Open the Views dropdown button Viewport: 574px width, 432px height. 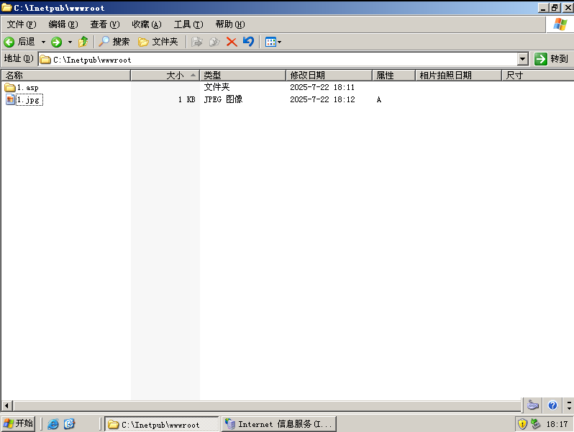coord(273,42)
